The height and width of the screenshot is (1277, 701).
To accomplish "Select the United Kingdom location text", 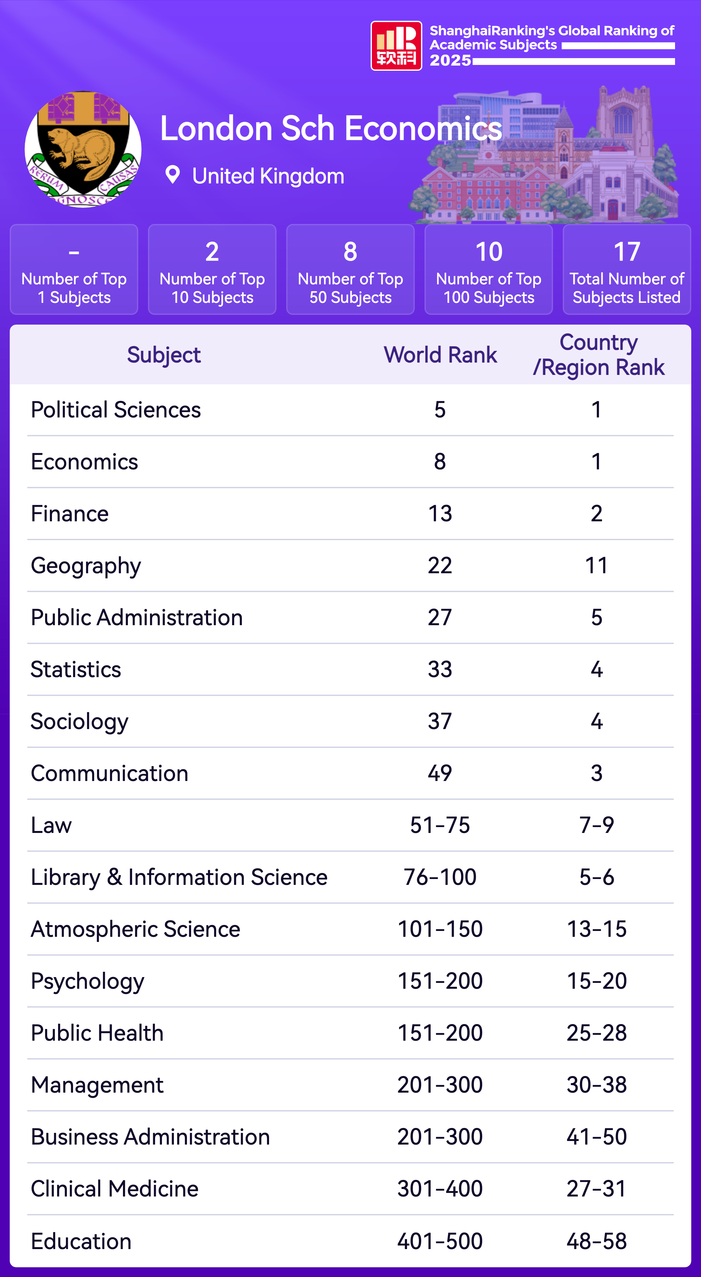I will click(268, 176).
